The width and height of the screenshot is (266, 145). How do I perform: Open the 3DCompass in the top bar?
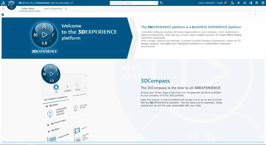pos(11,5)
